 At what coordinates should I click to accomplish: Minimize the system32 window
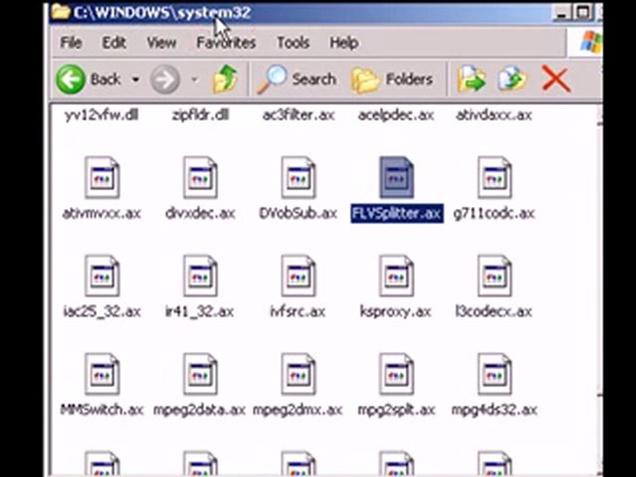pos(562,13)
